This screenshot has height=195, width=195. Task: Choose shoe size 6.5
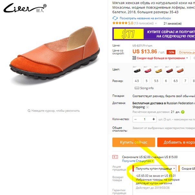[x=176, y=81]
